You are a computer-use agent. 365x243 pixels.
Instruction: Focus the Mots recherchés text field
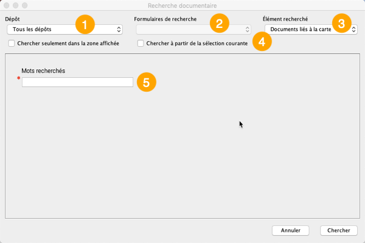click(77, 82)
